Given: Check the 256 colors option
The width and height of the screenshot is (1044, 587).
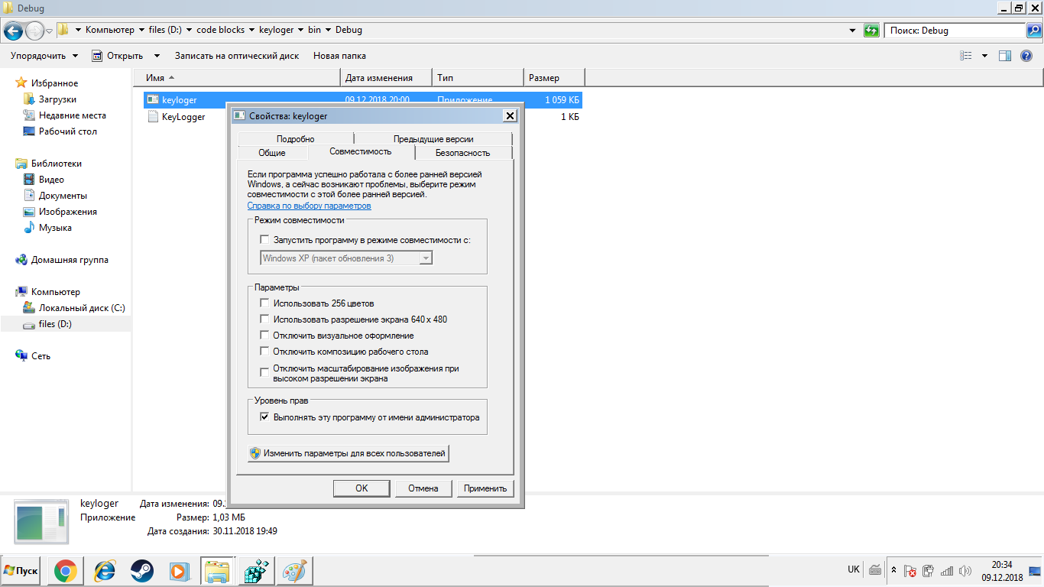Looking at the screenshot, I should coord(265,303).
